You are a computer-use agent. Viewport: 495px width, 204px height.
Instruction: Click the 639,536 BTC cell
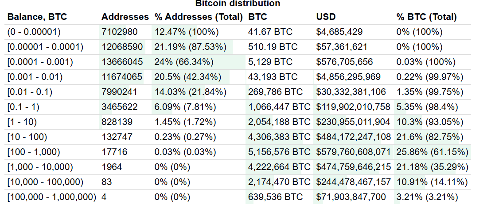[276, 197]
